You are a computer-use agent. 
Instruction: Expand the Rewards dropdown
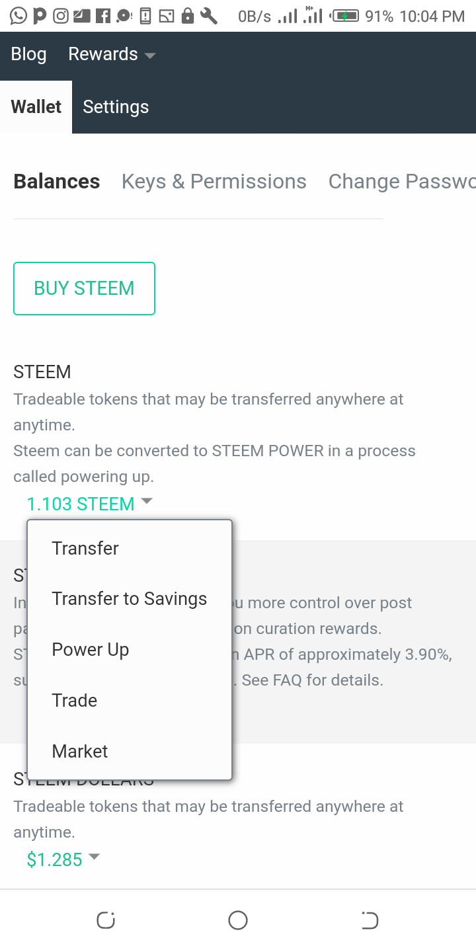coord(112,54)
